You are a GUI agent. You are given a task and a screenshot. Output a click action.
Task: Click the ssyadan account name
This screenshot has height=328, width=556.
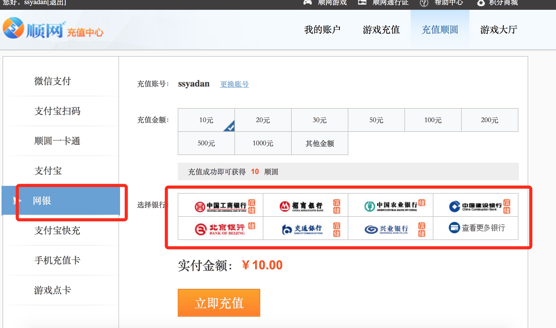click(194, 84)
